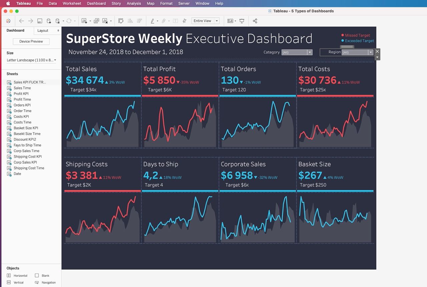Screen dimensions: 427x287
Task: Open the Region filter dropdown
Action: [357, 52]
